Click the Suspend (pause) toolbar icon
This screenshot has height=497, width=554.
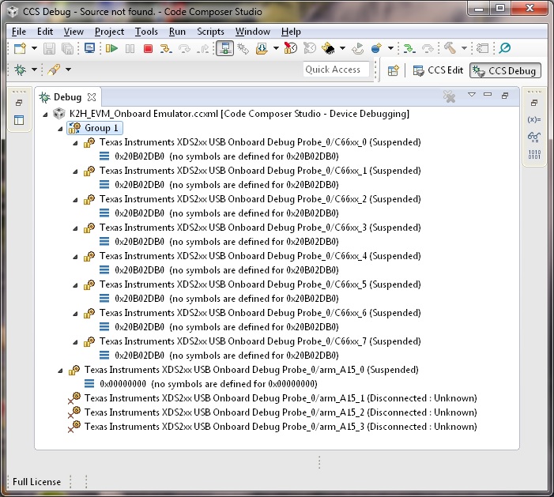pos(130,49)
